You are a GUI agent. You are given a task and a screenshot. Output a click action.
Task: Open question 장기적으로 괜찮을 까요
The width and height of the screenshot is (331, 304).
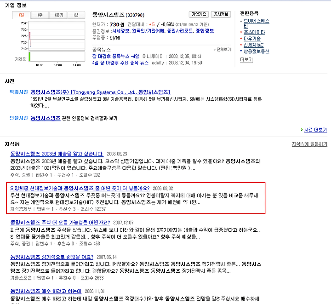coord(51,257)
